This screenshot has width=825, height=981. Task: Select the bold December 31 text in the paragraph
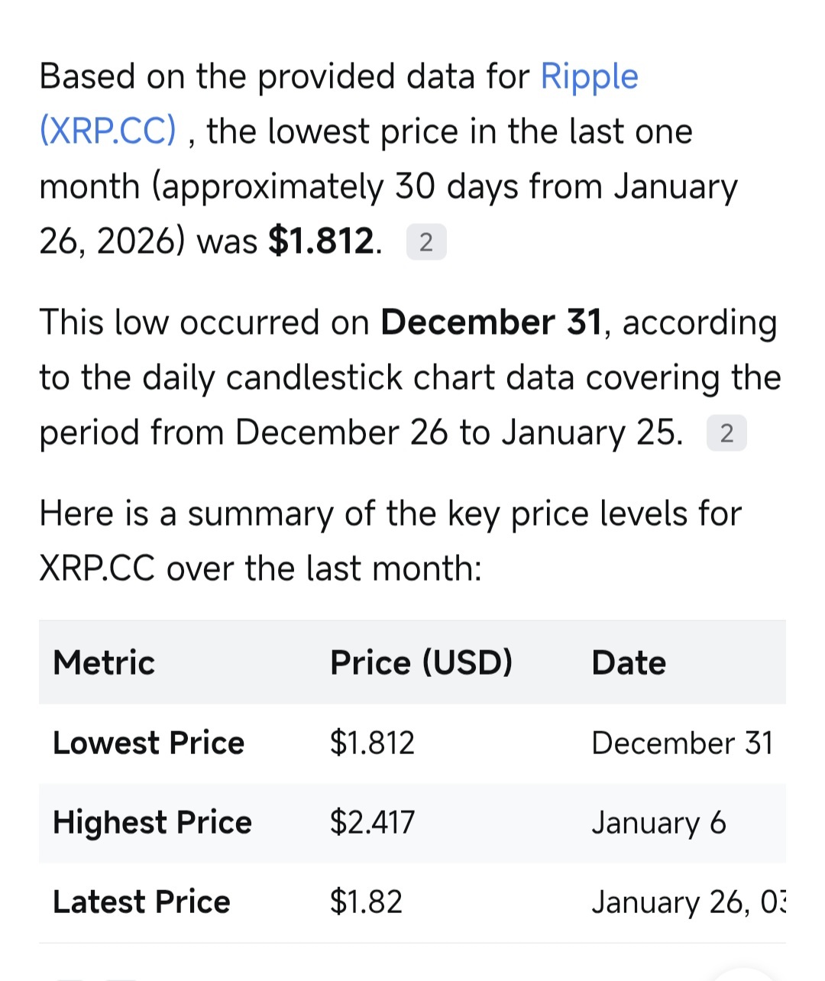[491, 322]
